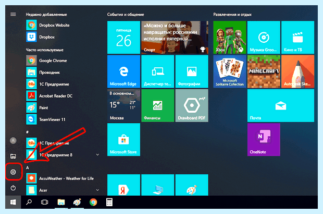The image size is (323, 214).
Task: Open the Фотографии tile
Action: point(192,72)
